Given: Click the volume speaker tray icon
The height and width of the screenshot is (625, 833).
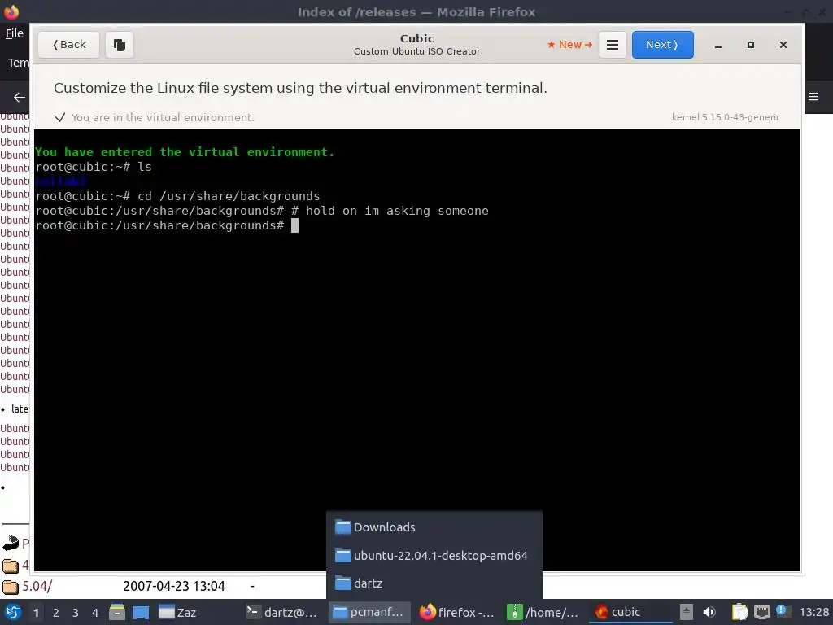Looking at the screenshot, I should (x=709, y=612).
